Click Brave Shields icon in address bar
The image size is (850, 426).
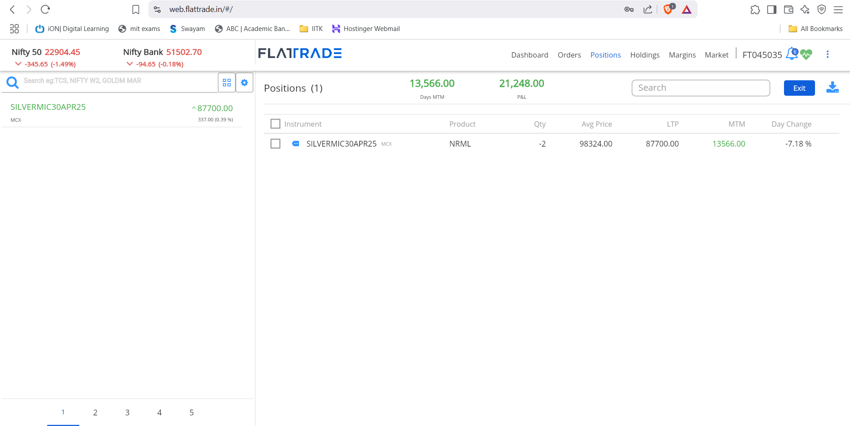click(x=668, y=9)
